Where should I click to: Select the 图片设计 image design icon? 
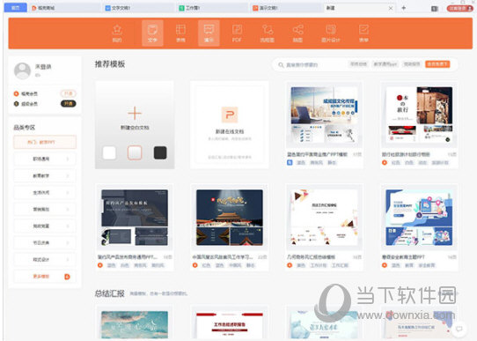(x=331, y=33)
